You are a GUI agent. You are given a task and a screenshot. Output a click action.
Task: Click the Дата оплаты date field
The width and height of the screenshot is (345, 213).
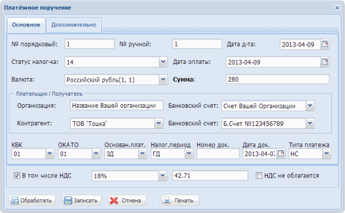[273, 62]
